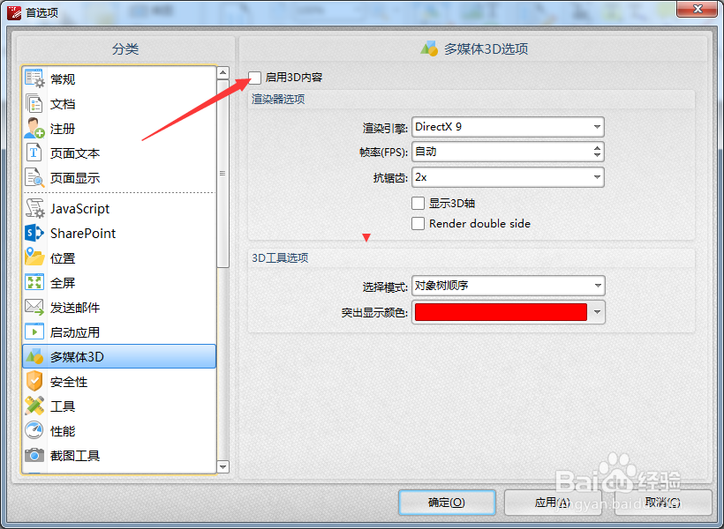Click the red 突出显示颜色 swatch
Image resolution: width=724 pixels, height=529 pixels.
pos(501,312)
